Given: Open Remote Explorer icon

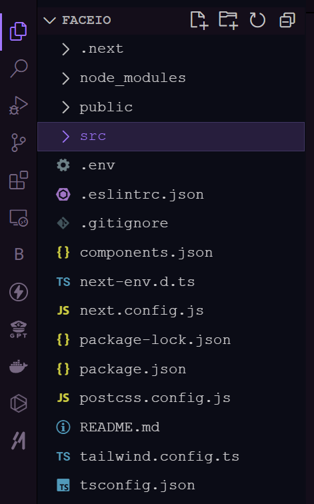Looking at the screenshot, I should 19,217.
